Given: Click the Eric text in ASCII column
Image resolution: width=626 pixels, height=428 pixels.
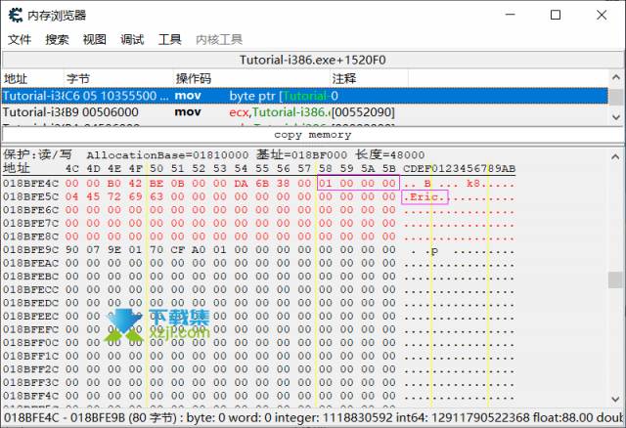Looking at the screenshot, I should click(424, 197).
